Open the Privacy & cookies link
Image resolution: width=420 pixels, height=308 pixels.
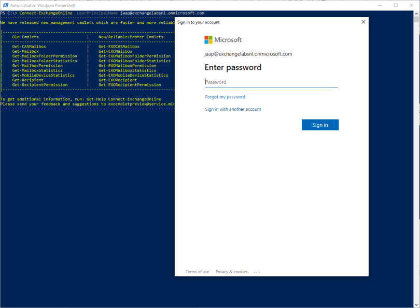(x=231, y=272)
